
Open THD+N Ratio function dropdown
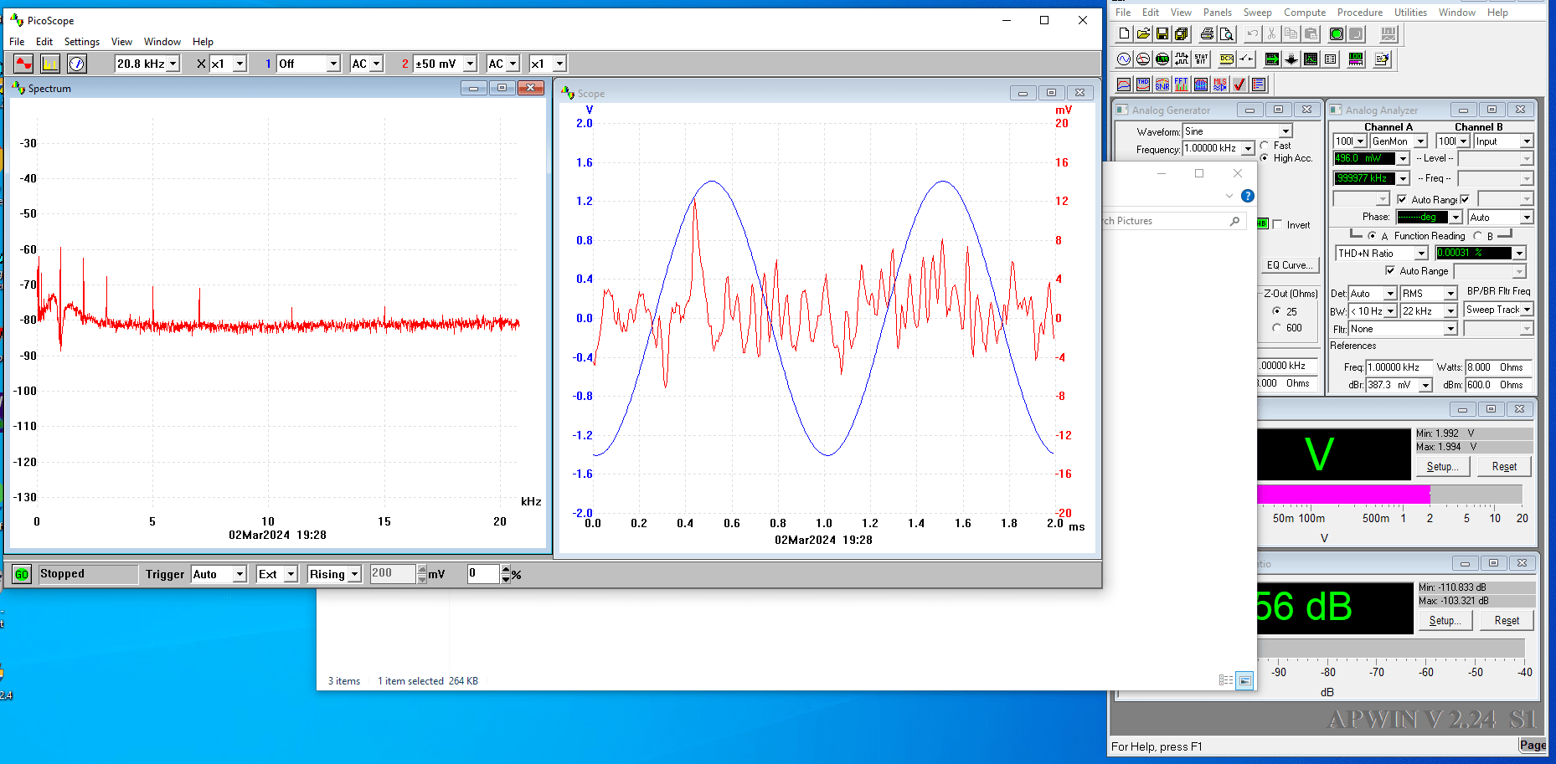[x=1421, y=254]
